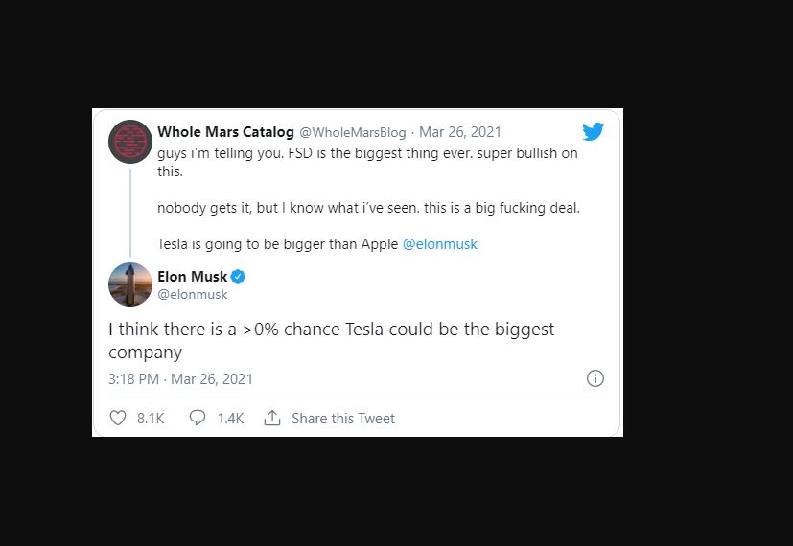Like the tweet via heart icon
This screenshot has height=546, width=793.
(118, 419)
